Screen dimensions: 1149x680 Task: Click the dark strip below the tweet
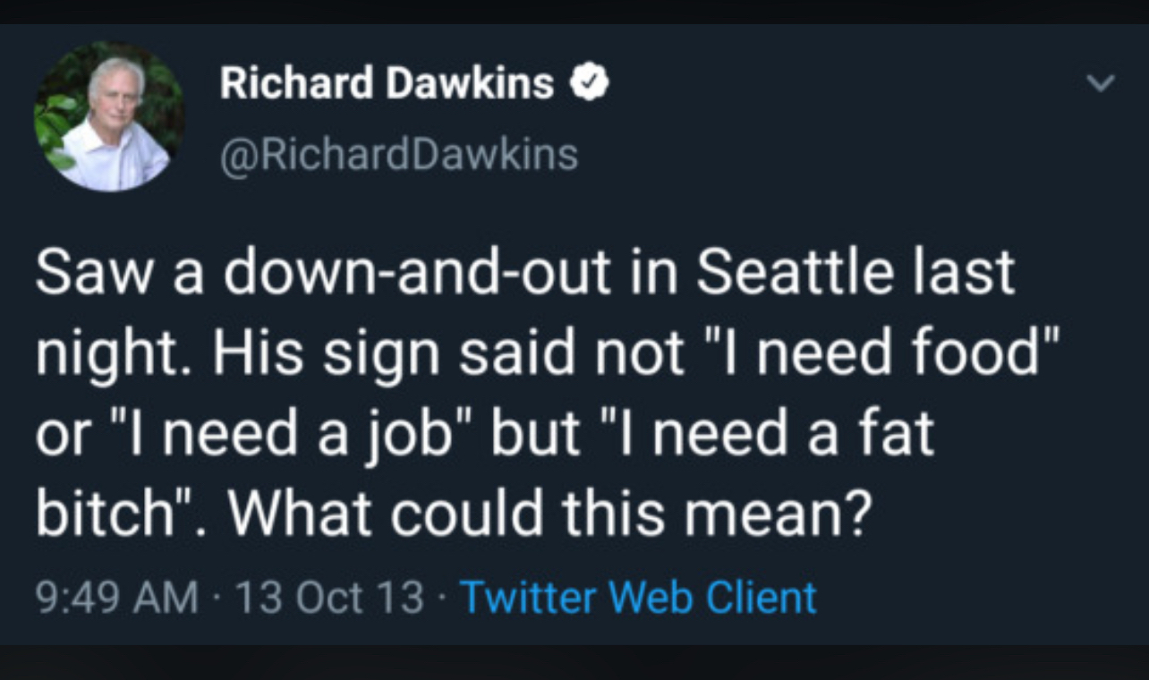click(x=574, y=663)
